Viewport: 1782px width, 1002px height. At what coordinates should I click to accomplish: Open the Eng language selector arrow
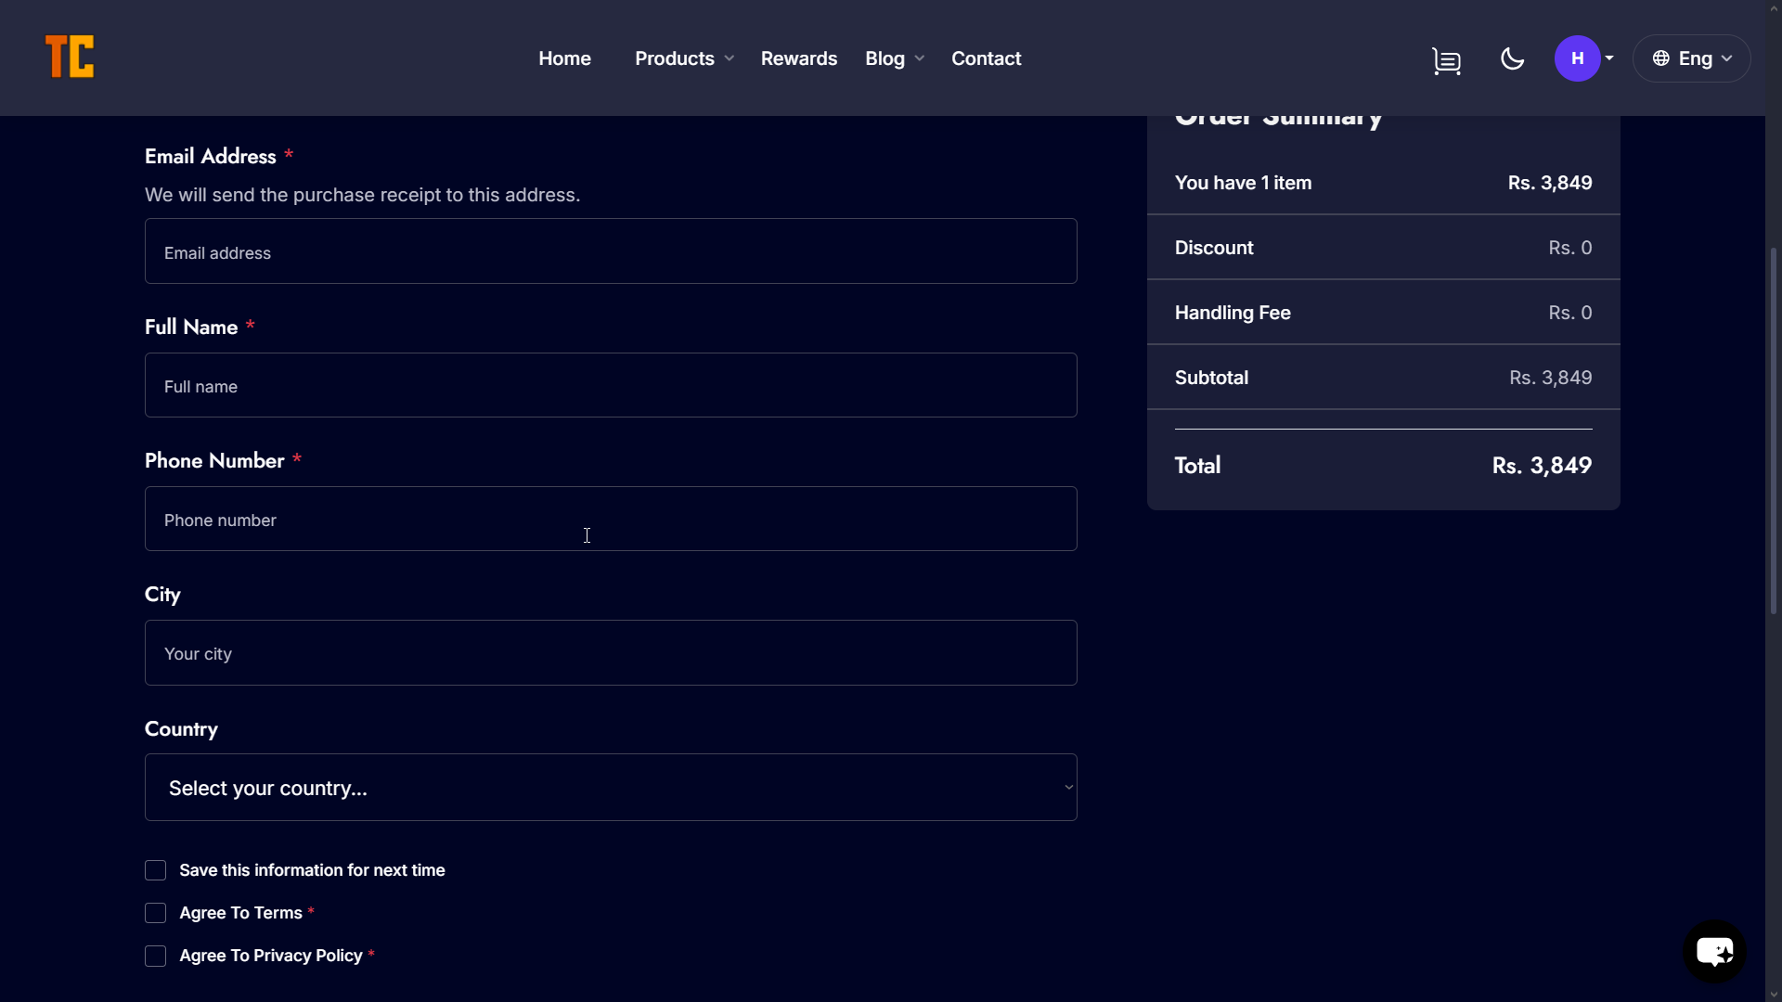1726,58
